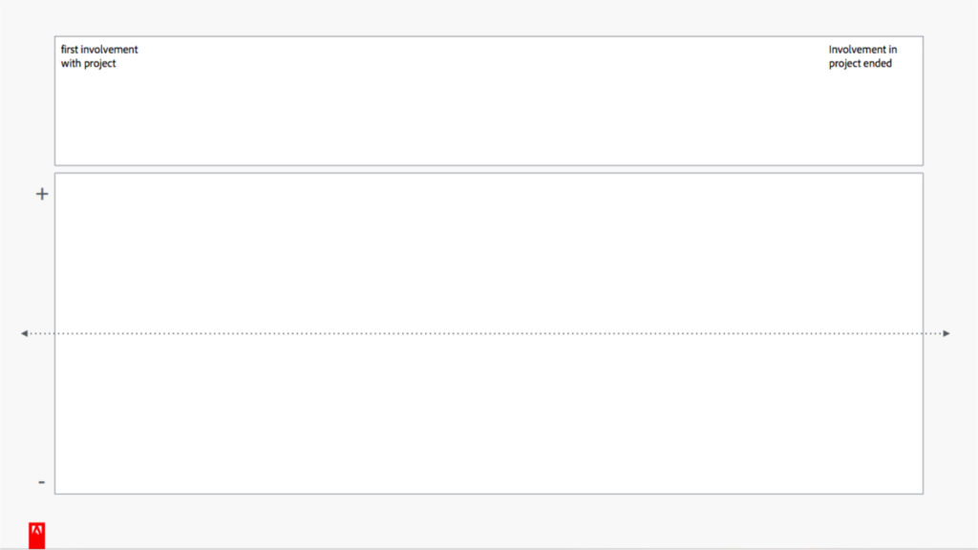978x550 pixels.
Task: Click dotted line segment left of chart box
Action: pos(42,333)
